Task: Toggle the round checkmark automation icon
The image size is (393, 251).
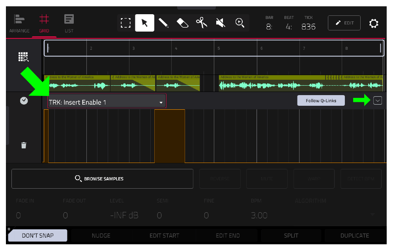Action: 24,101
